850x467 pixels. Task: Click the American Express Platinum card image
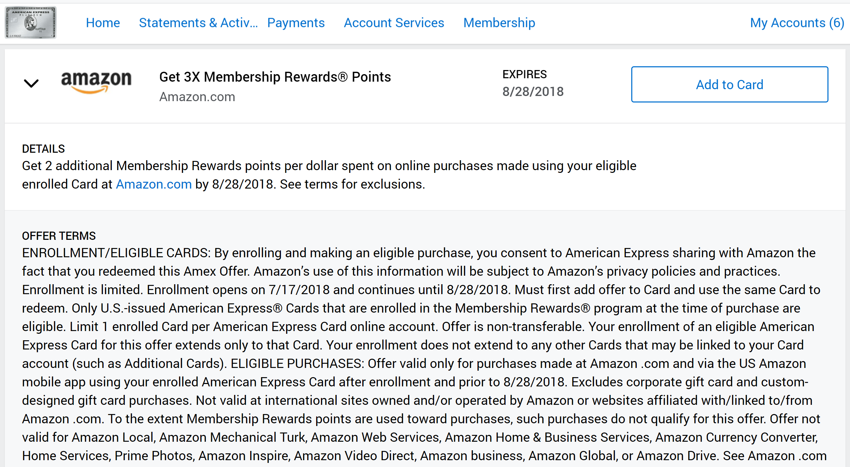tap(30, 23)
